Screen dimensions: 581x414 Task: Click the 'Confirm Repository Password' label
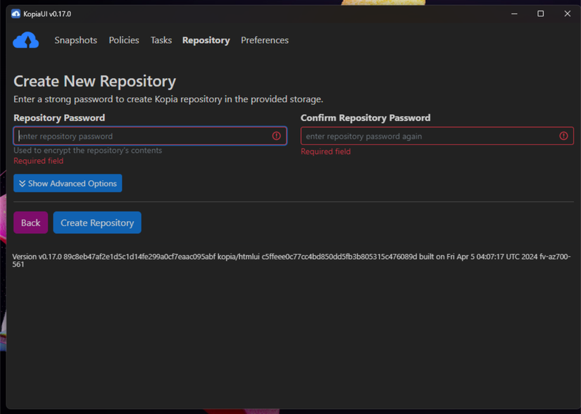pyautogui.click(x=366, y=118)
